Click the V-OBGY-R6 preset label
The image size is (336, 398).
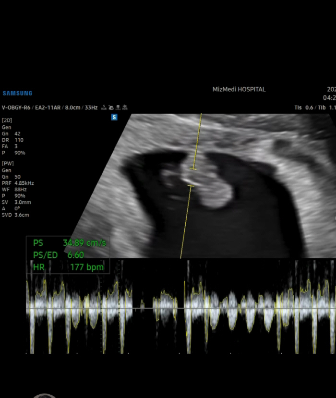17,108
